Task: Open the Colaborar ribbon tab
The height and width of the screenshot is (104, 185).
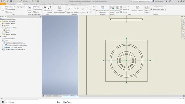Action: tap(73, 4)
